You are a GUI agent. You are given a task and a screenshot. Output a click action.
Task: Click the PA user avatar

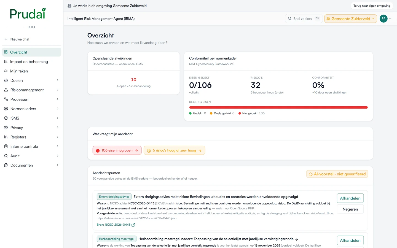(383, 18)
